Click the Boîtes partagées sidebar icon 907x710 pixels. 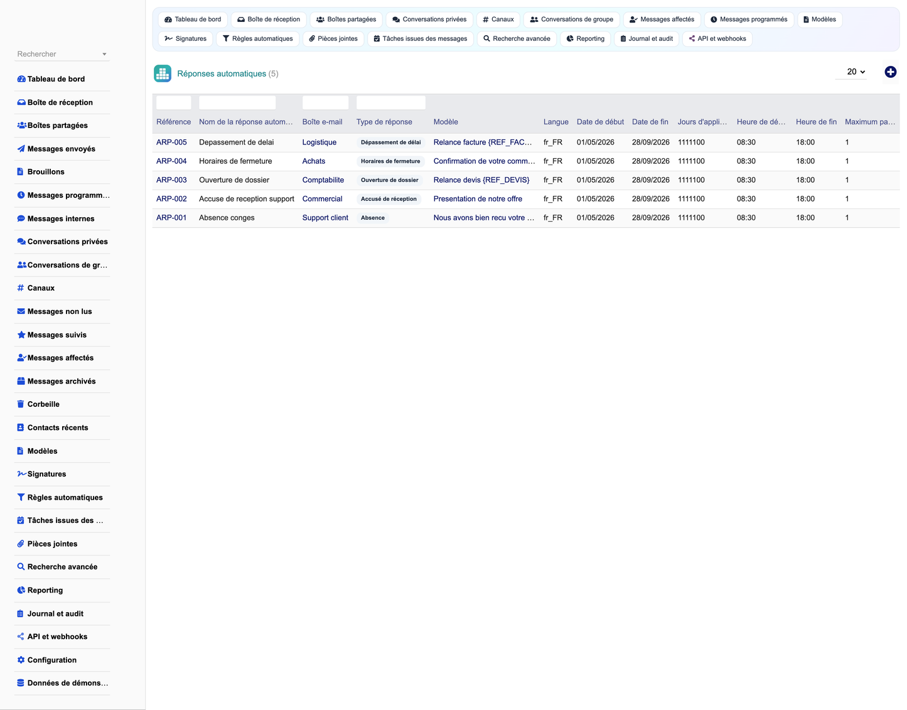point(21,126)
